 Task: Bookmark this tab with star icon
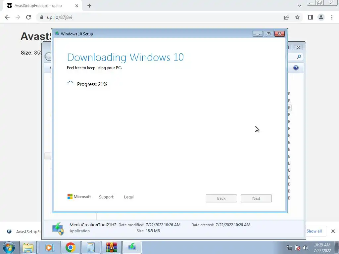pyautogui.click(x=297, y=17)
